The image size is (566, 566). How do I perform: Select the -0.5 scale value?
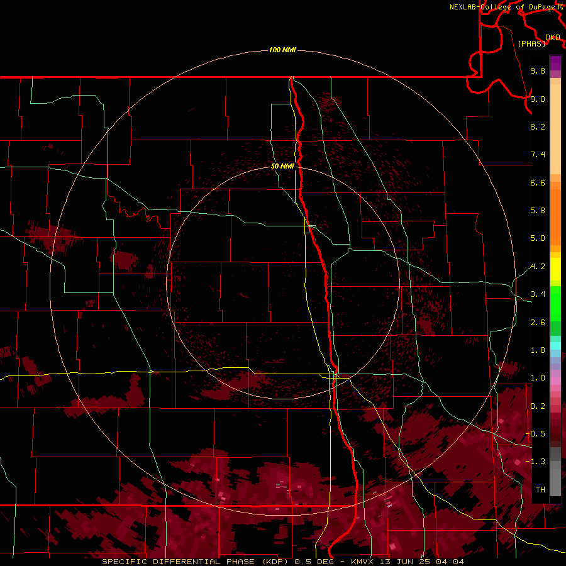tap(536, 434)
